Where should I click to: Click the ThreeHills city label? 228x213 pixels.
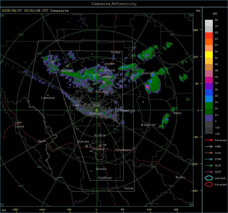(127, 111)
